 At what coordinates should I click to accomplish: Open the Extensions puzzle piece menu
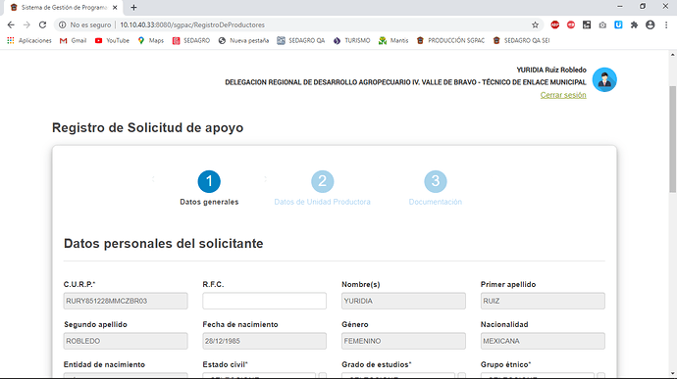coord(634,25)
